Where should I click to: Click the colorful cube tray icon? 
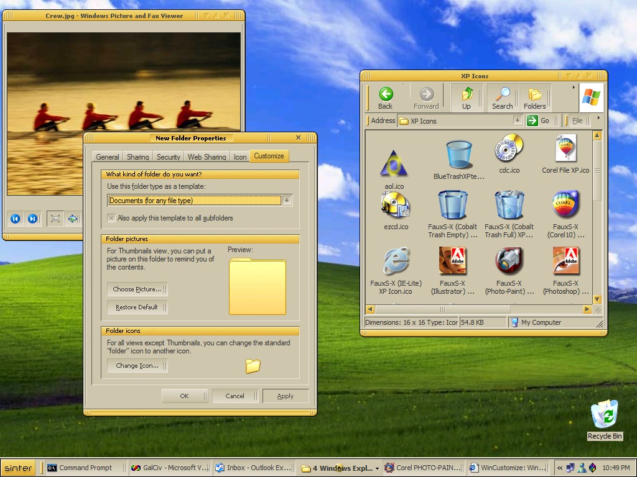coord(593,468)
